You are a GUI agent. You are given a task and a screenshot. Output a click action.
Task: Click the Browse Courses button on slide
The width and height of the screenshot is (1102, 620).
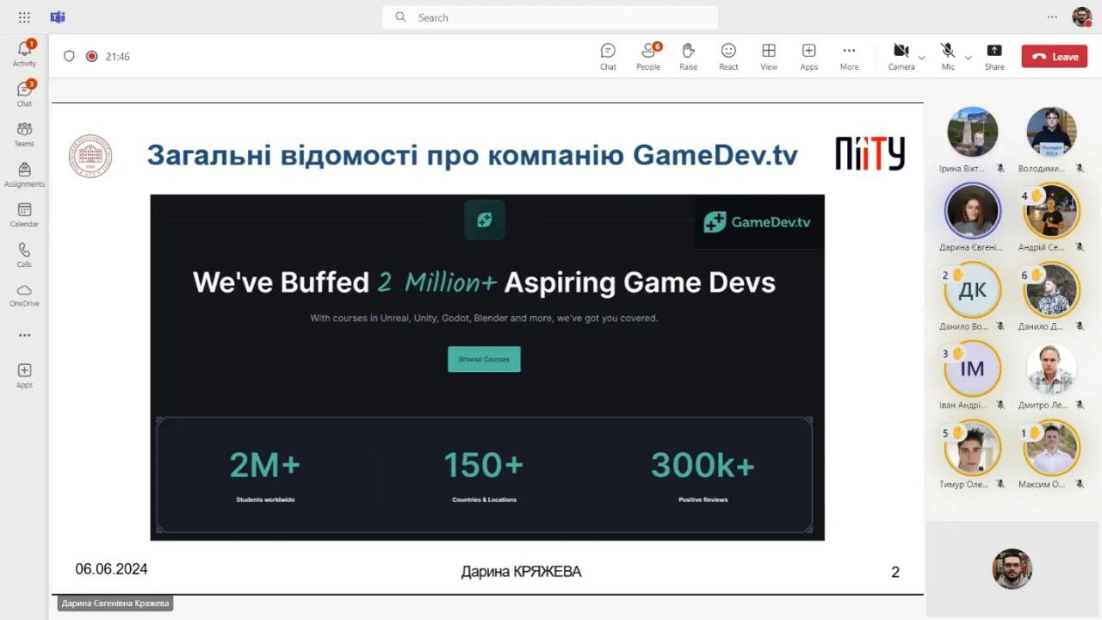[484, 359]
